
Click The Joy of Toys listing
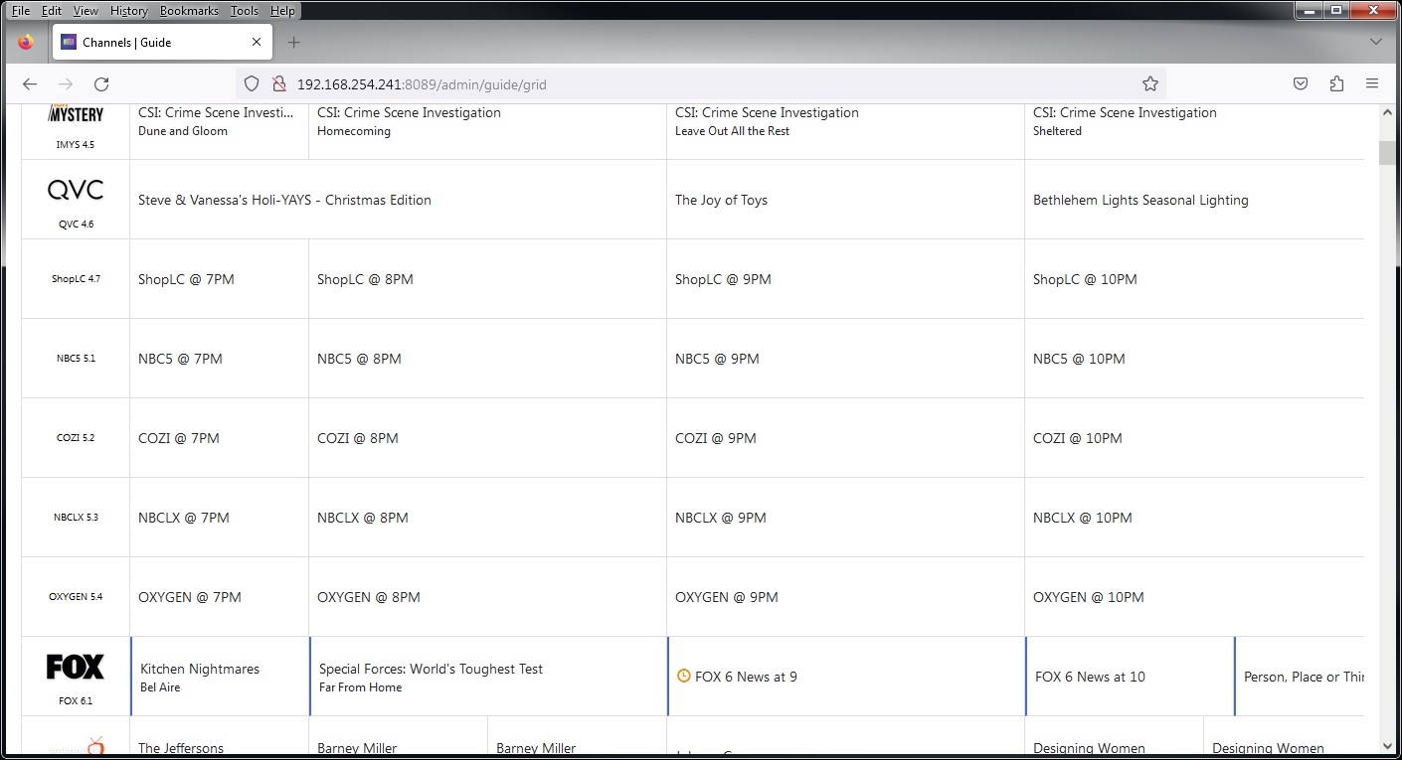click(x=721, y=200)
